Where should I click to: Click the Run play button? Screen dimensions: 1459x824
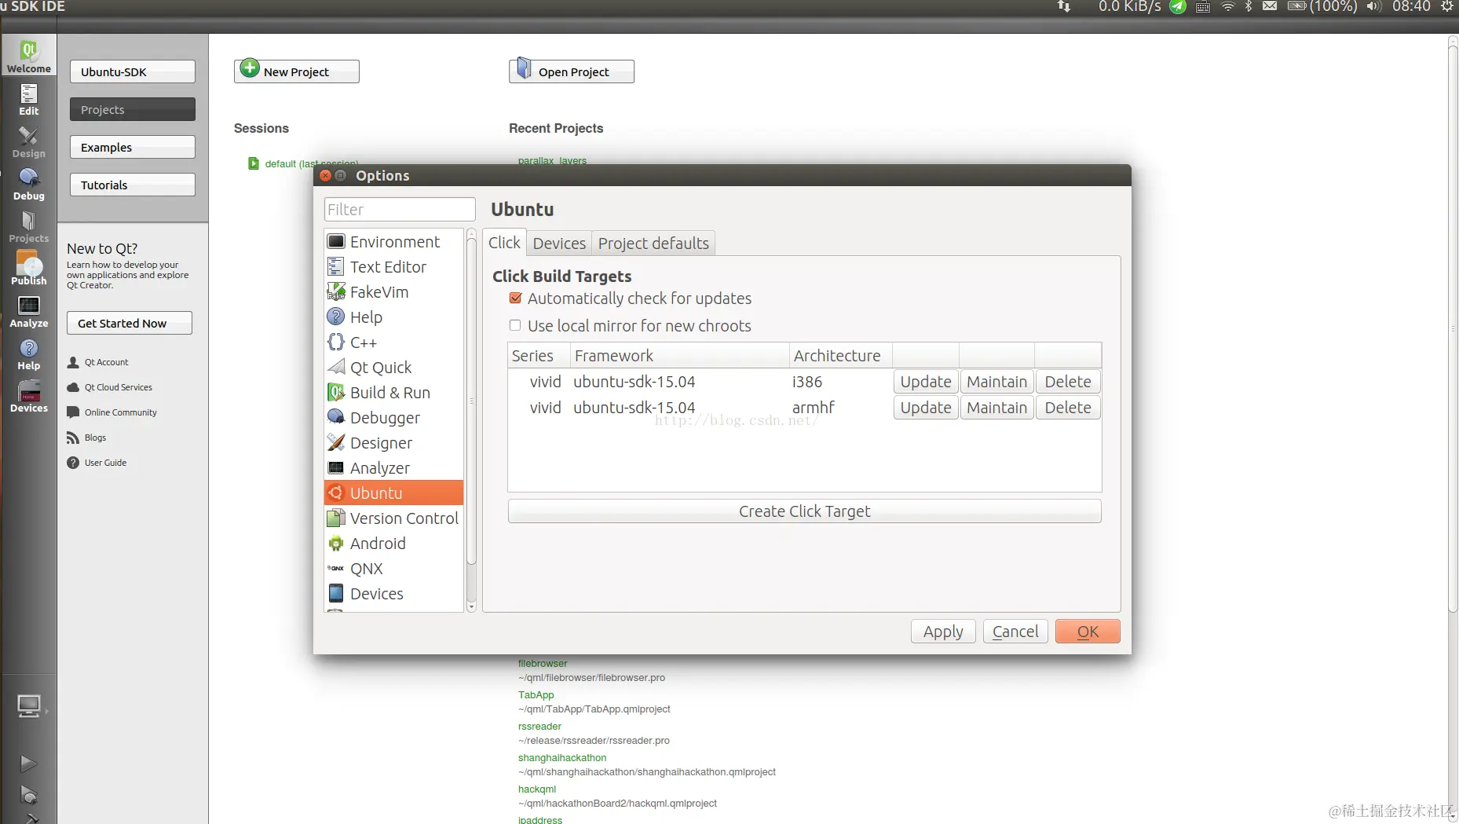click(x=28, y=763)
